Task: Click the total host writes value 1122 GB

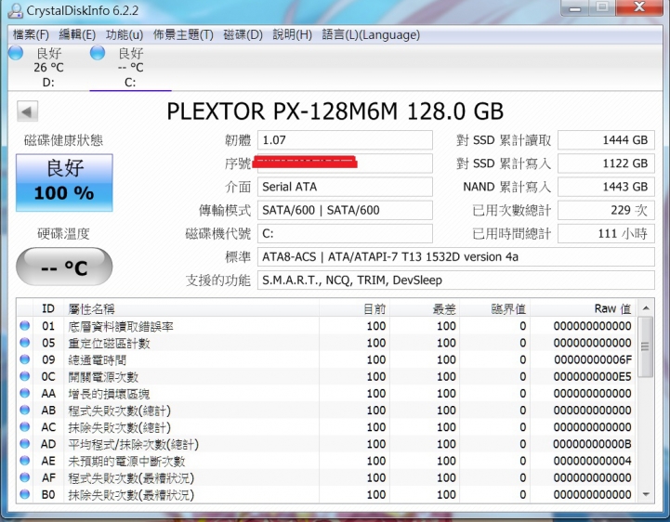Action: pos(606,163)
